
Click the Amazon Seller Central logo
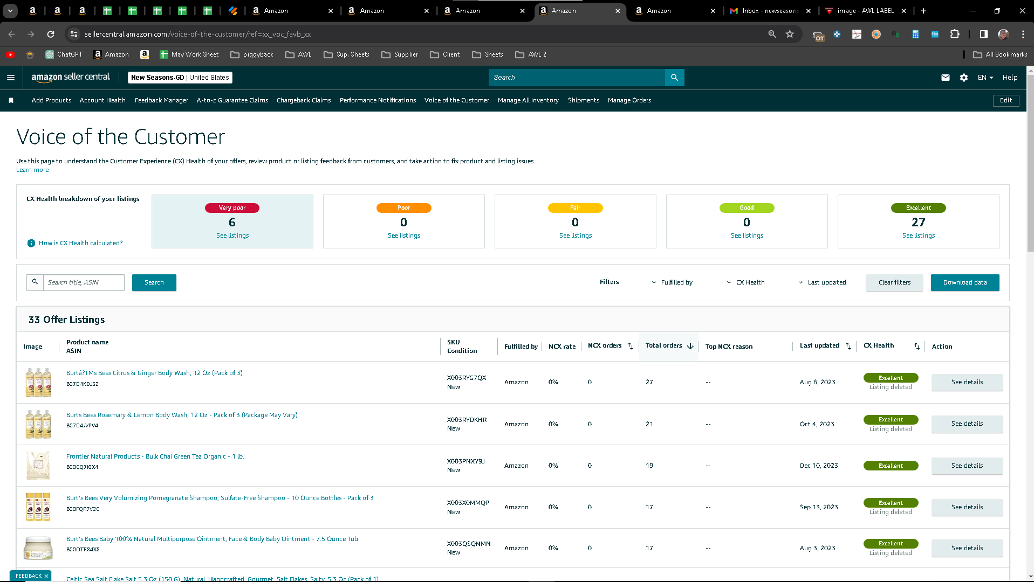(71, 77)
